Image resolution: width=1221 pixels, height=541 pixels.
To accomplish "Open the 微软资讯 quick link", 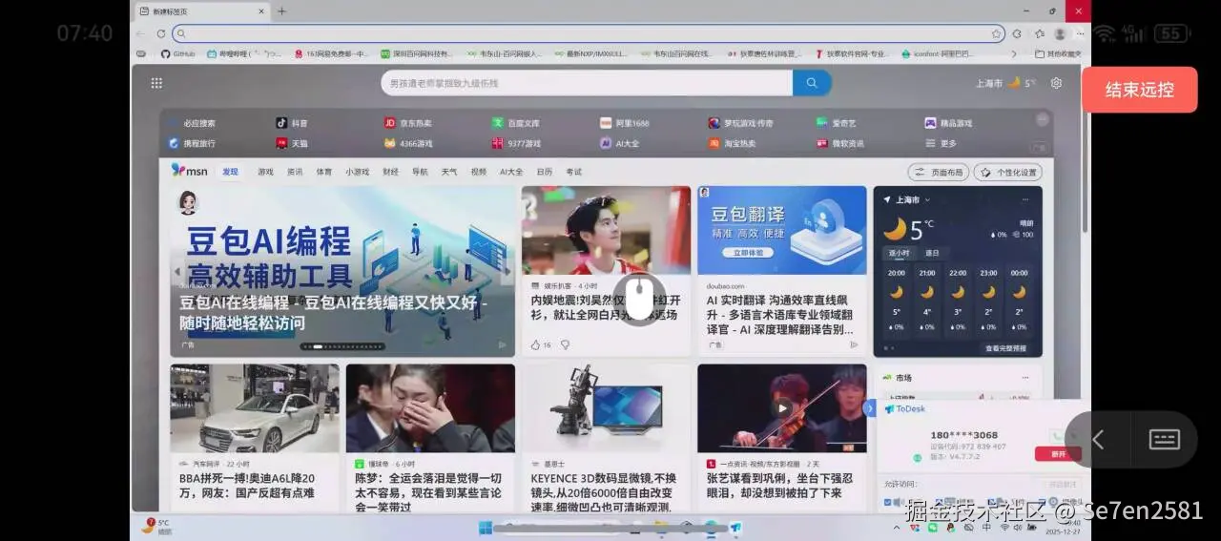I will point(840,143).
